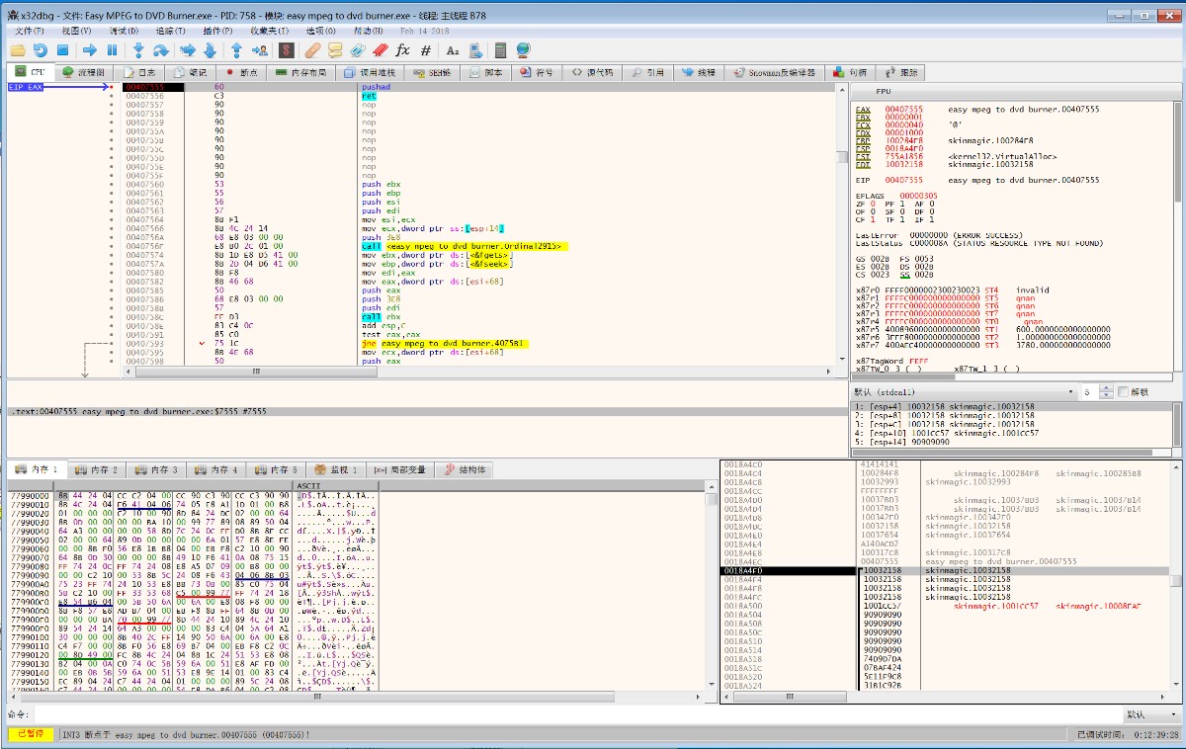Click the Step Over icon
Viewport: 1186px width, 749px height.
[x=160, y=49]
